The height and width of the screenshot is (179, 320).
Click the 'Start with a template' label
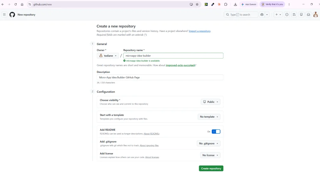tap(112, 115)
